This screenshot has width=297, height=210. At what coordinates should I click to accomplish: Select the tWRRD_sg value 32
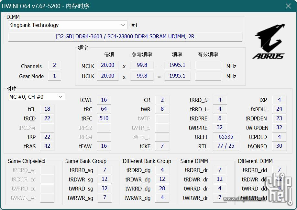[104, 189]
